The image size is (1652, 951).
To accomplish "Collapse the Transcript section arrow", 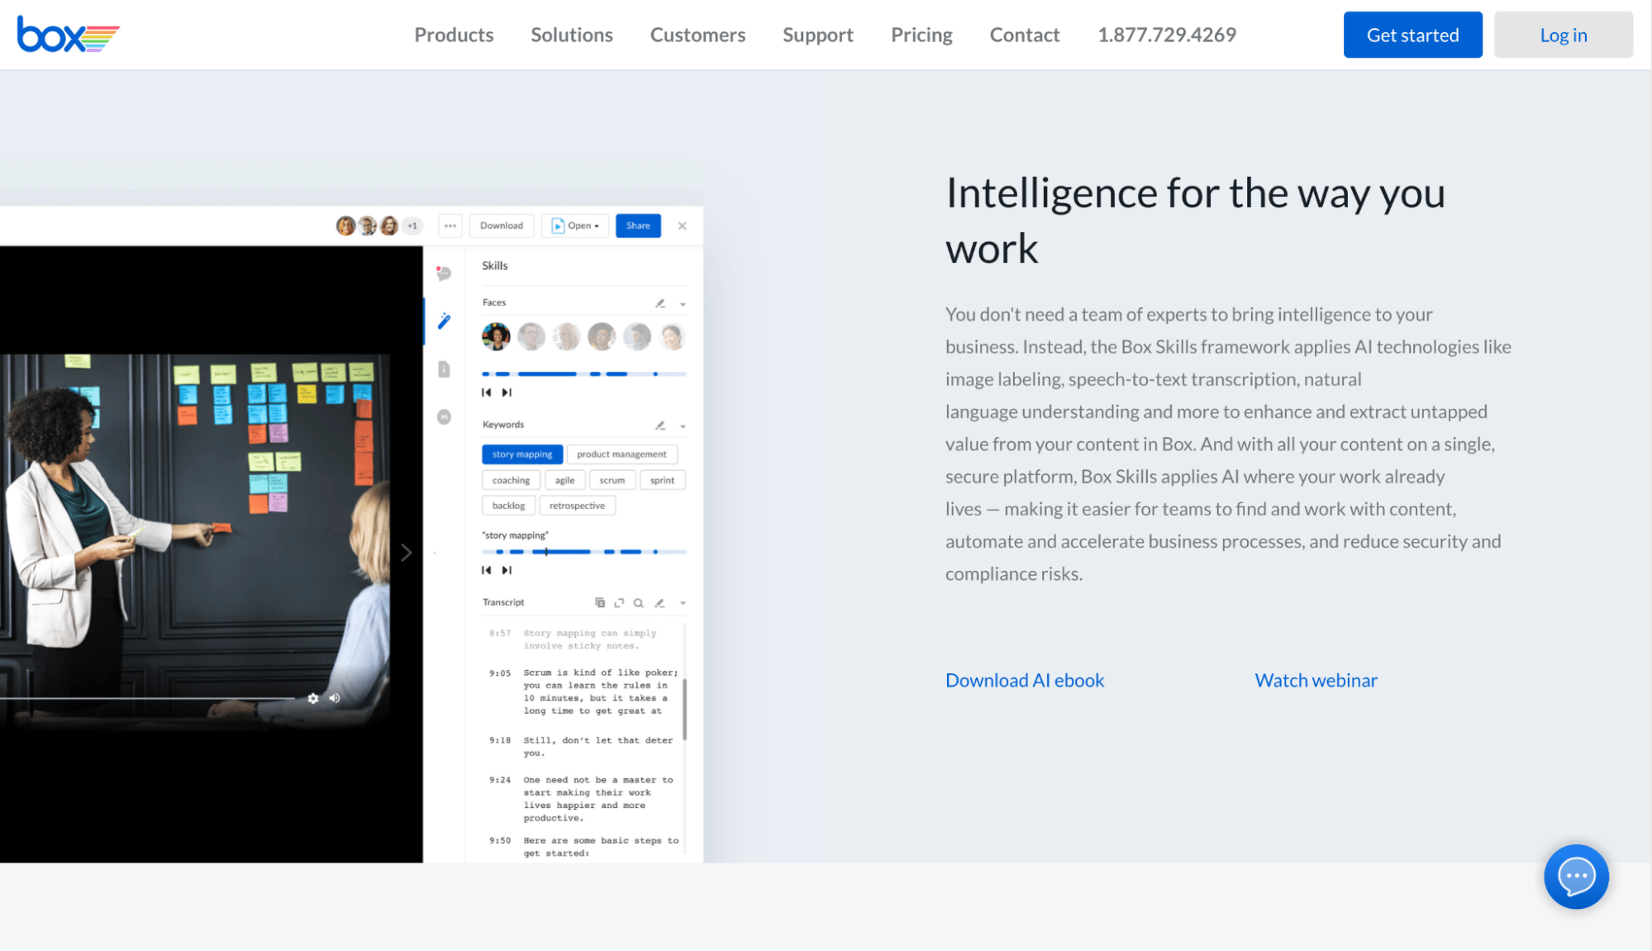I will click(x=683, y=603).
